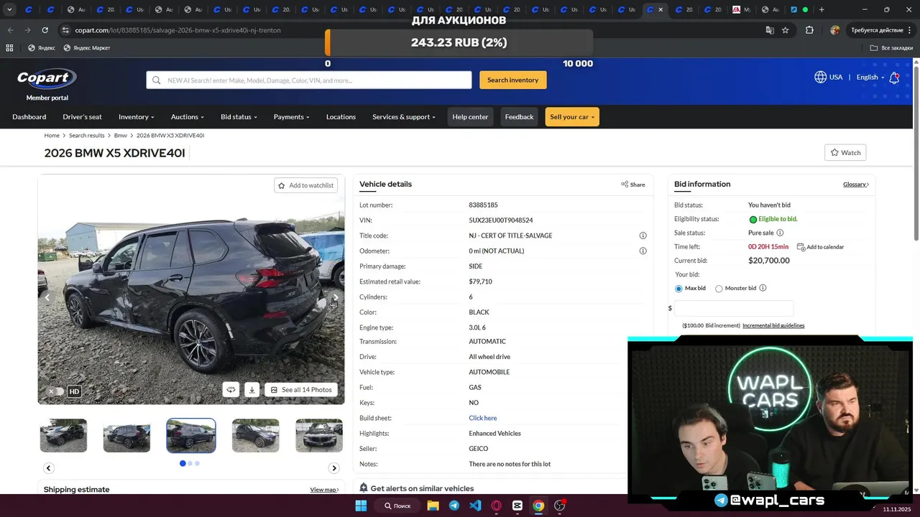Open browser extensions puzzle icon
Viewport: 920px width, 517px height.
[x=809, y=30]
